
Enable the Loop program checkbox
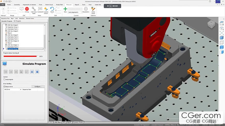click(x=4, y=79)
